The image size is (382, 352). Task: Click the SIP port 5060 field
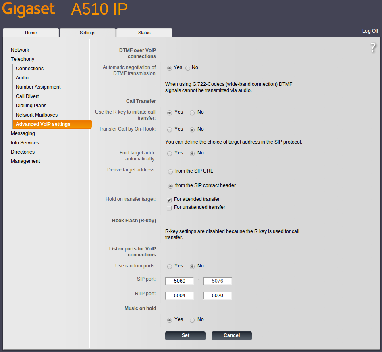(180, 281)
